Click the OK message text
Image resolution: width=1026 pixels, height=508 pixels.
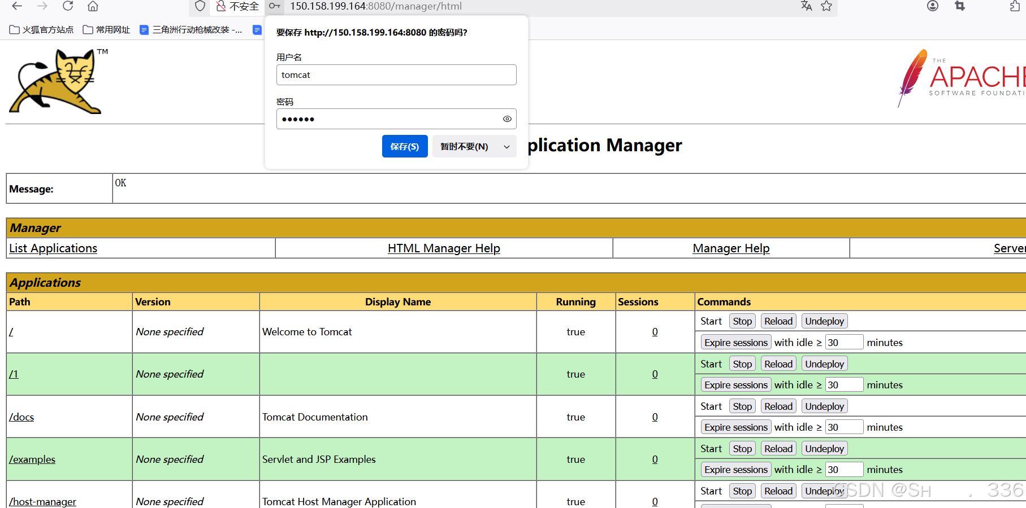[120, 183]
